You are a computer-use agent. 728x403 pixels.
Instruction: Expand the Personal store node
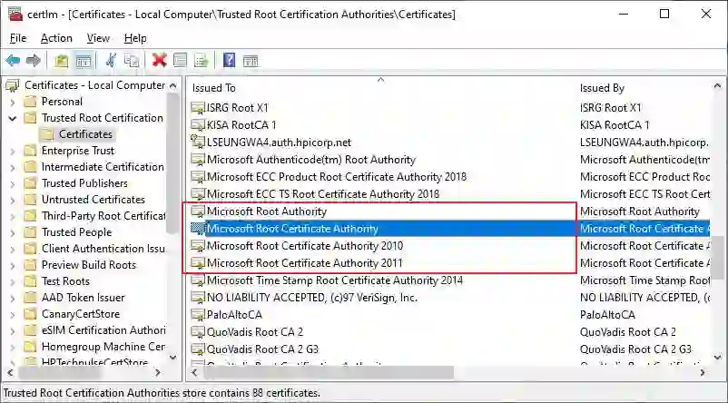[13, 103]
